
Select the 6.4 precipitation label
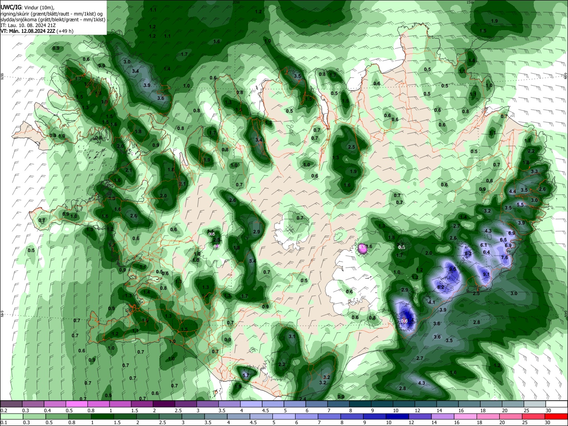coord(486,252)
